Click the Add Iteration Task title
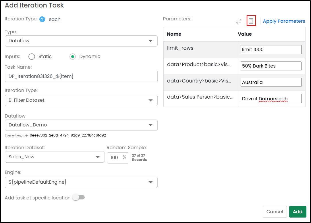Screen dimensions: 311x223 point(34,5)
